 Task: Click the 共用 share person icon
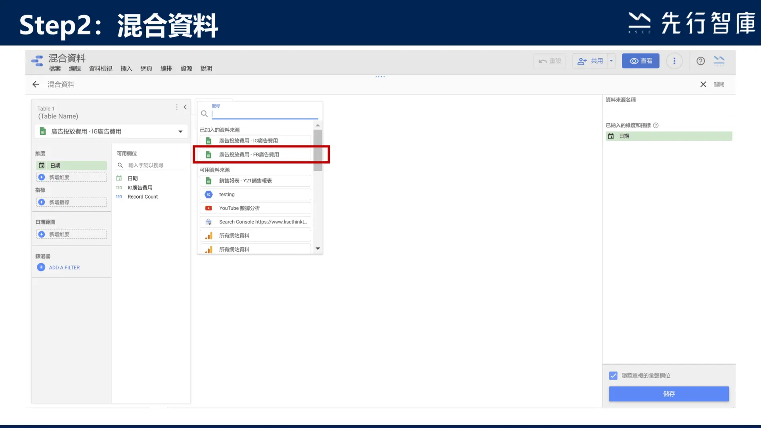(582, 61)
